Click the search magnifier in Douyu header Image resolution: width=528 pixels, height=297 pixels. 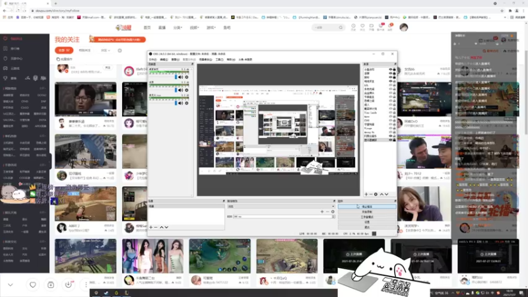tap(341, 28)
